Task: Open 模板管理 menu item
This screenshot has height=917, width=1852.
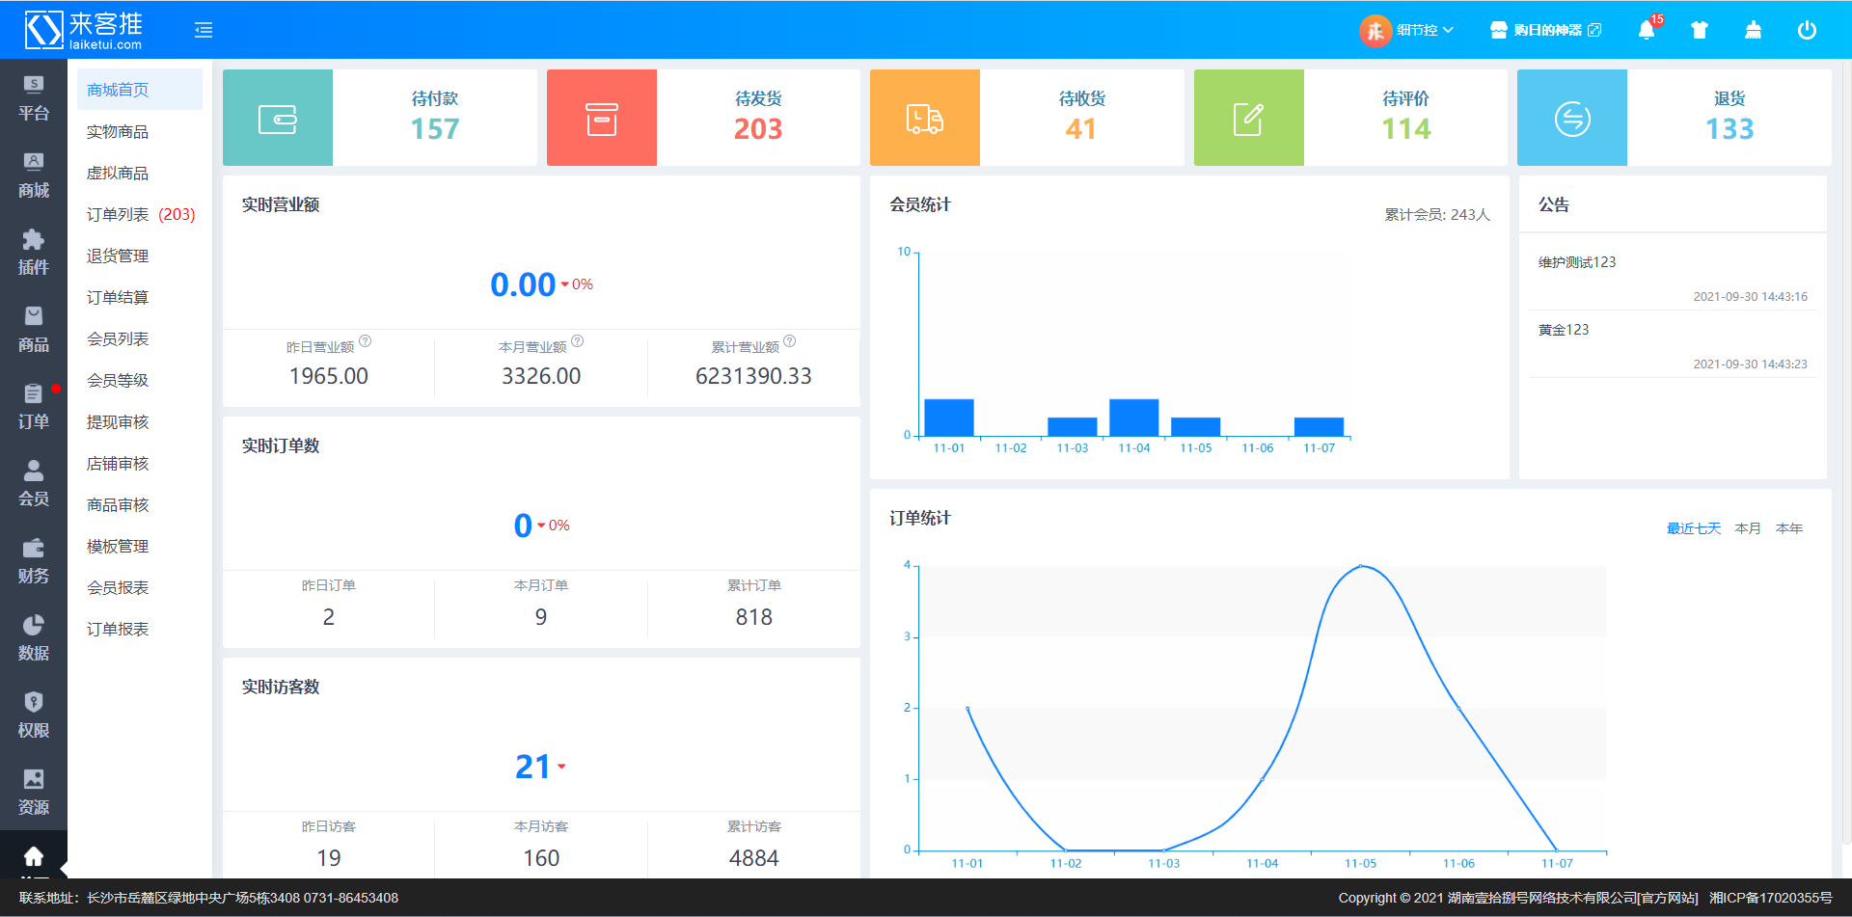Action: (x=140, y=546)
